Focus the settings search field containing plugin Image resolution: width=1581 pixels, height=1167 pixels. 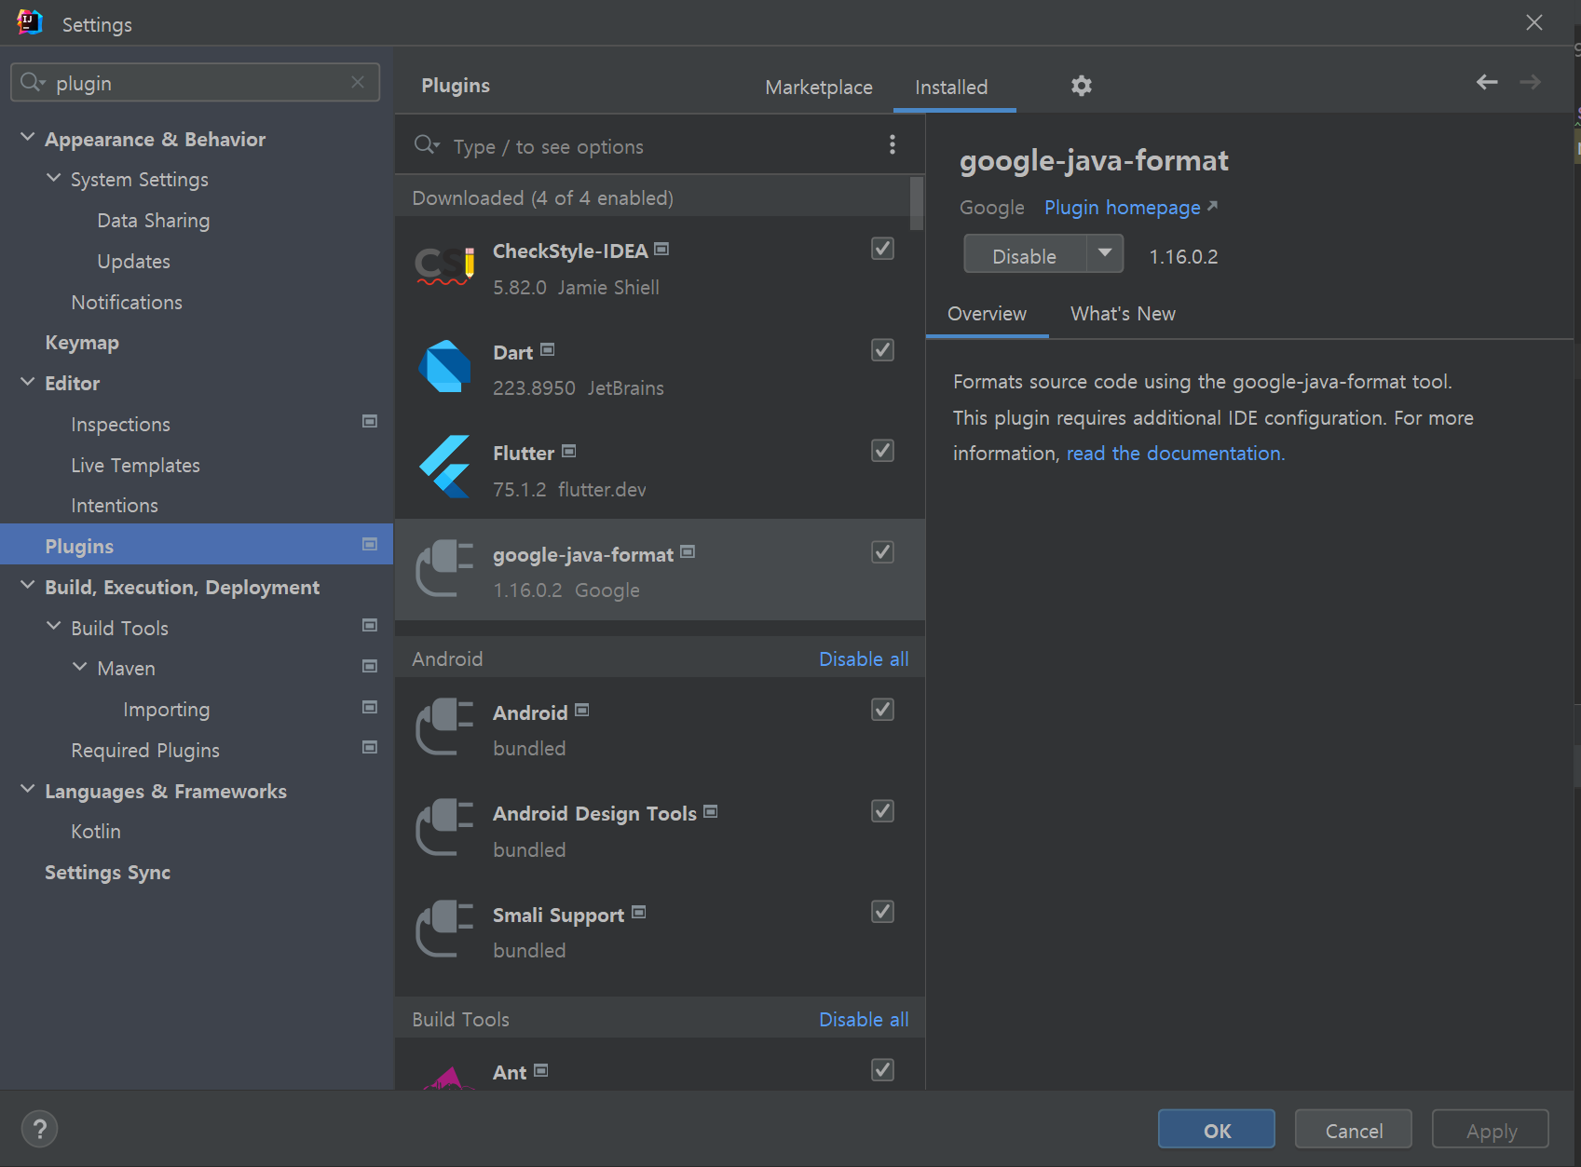pos(195,82)
